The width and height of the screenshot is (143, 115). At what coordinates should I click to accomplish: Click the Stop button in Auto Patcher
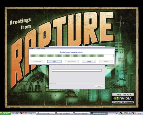[54, 62]
